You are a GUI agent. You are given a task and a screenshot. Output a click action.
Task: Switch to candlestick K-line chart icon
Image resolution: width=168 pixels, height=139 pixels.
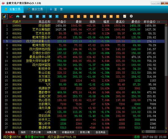coord(18,17)
